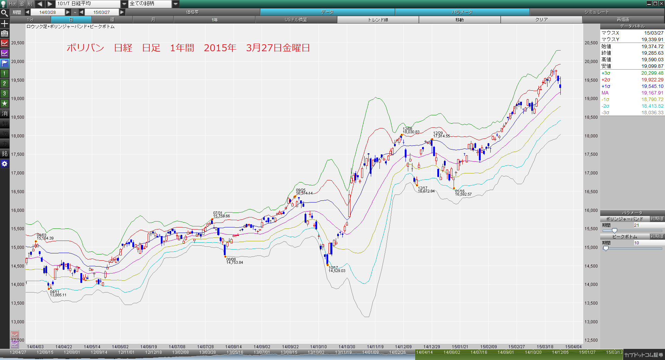The width and height of the screenshot is (665, 360).
Task: Move the end date later with its right arrow
Action: (x=122, y=12)
